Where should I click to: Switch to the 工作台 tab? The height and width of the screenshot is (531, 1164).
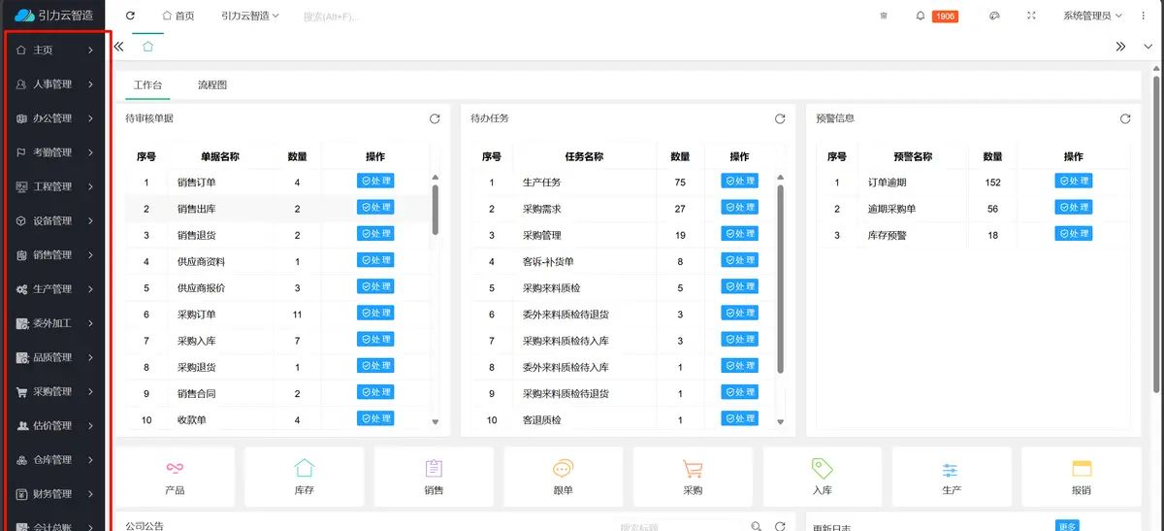(x=147, y=84)
